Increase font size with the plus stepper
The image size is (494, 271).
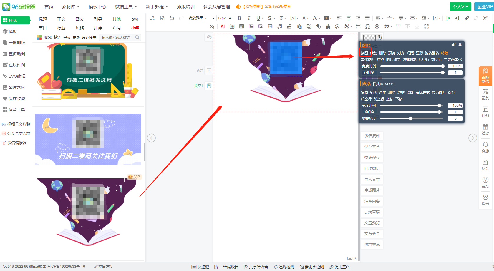pyautogui.click(x=230, y=18)
